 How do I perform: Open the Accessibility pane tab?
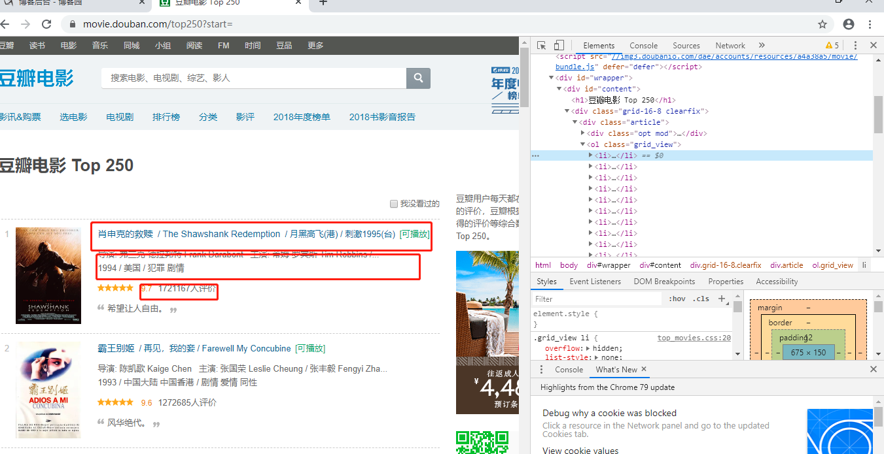point(777,282)
